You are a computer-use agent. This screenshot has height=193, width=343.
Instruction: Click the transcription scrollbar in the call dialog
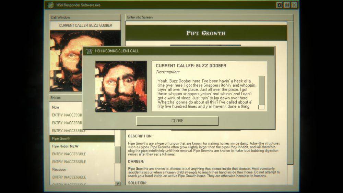coord(261,89)
